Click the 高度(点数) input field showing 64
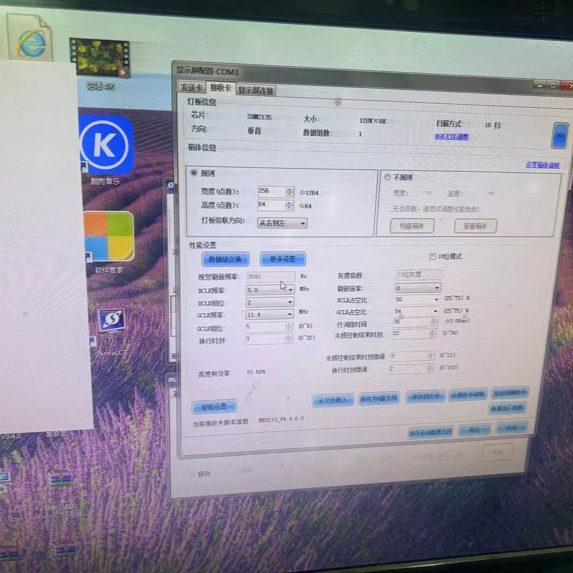The width and height of the screenshot is (573, 573). coord(271,205)
